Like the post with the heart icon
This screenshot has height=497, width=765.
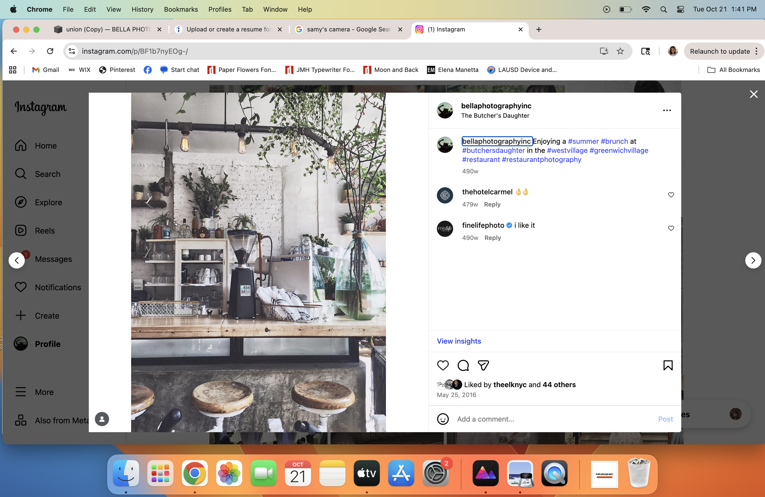(x=442, y=365)
